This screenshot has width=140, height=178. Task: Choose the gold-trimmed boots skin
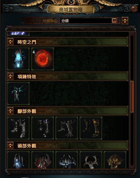tap(91, 128)
